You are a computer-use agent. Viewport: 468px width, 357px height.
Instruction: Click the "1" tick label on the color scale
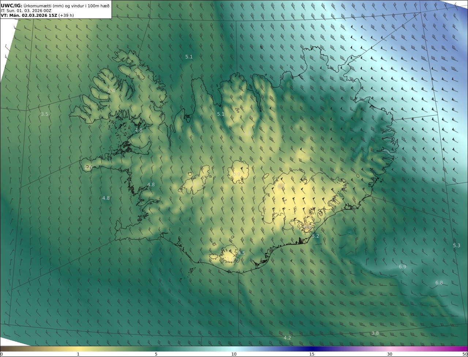[x=78, y=354]
